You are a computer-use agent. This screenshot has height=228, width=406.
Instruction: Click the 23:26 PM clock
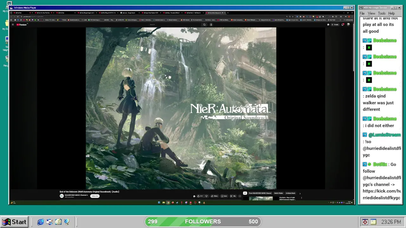[x=391, y=222]
